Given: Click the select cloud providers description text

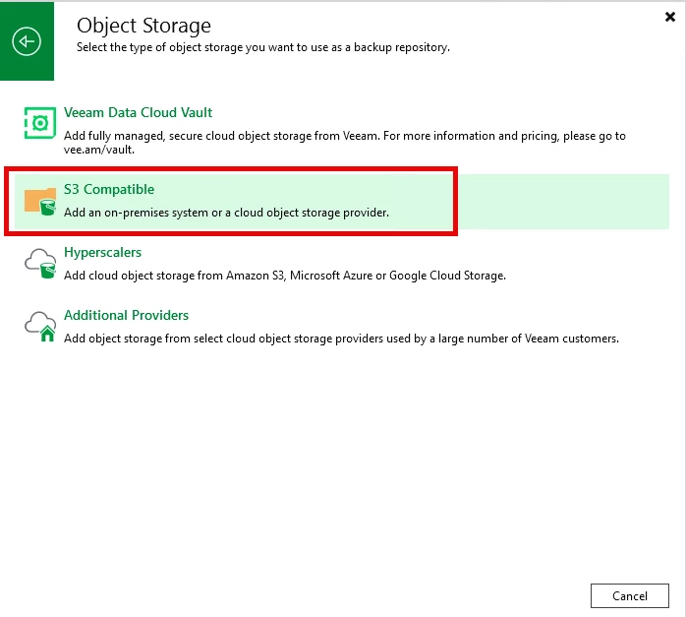Looking at the screenshot, I should [341, 339].
